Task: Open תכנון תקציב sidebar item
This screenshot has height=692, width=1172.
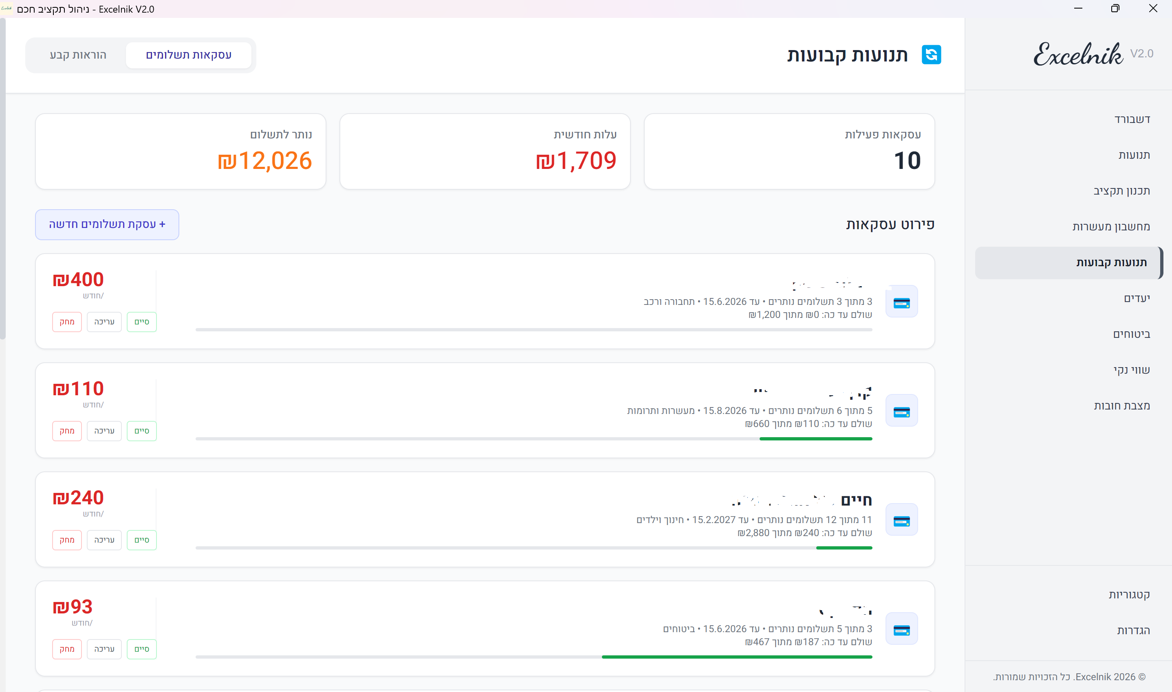Action: [1121, 191]
